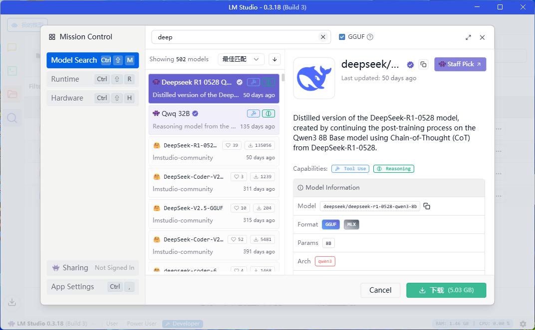Open the settings gear in status bar

pos(523,324)
